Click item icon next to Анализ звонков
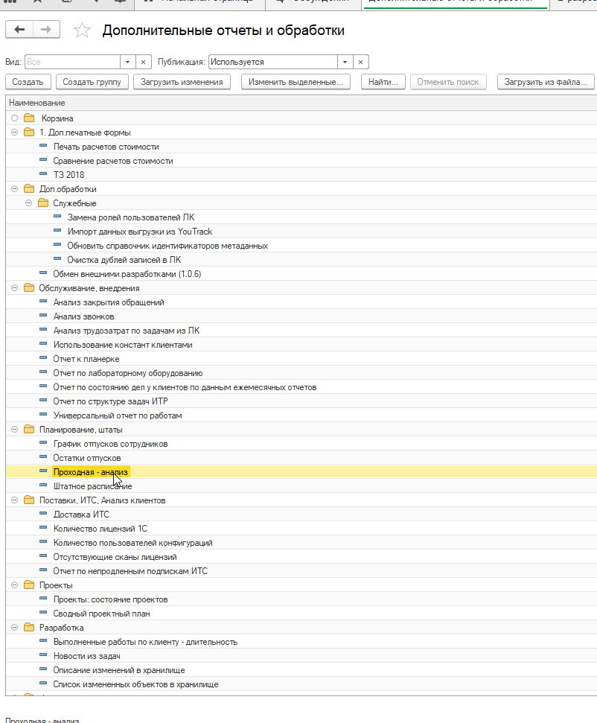The height and width of the screenshot is (723, 597). (43, 316)
